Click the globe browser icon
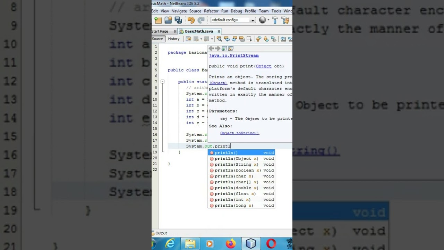Viewport: 444px width, 250px height. (262, 20)
